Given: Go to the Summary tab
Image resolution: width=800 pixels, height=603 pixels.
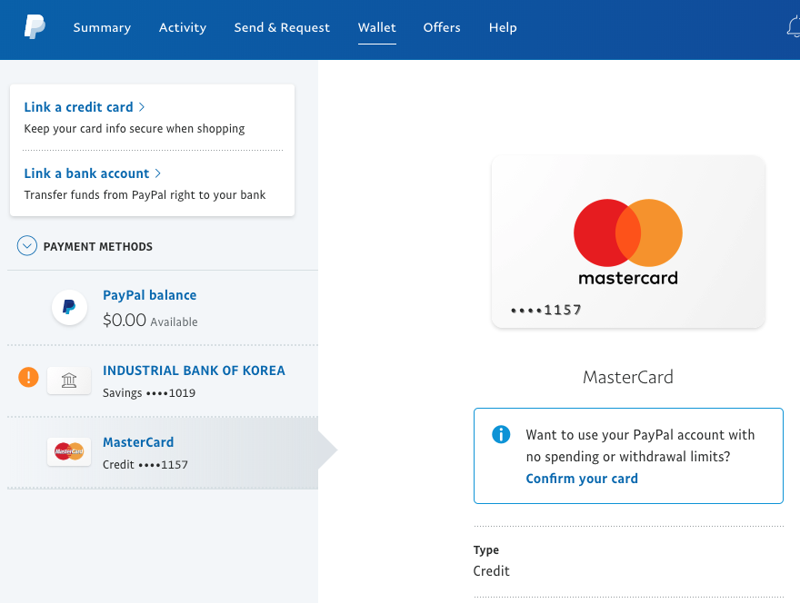Looking at the screenshot, I should [x=102, y=27].
